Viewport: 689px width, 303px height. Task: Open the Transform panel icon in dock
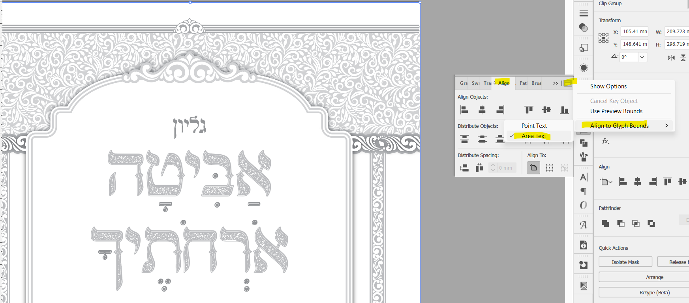pos(584,48)
